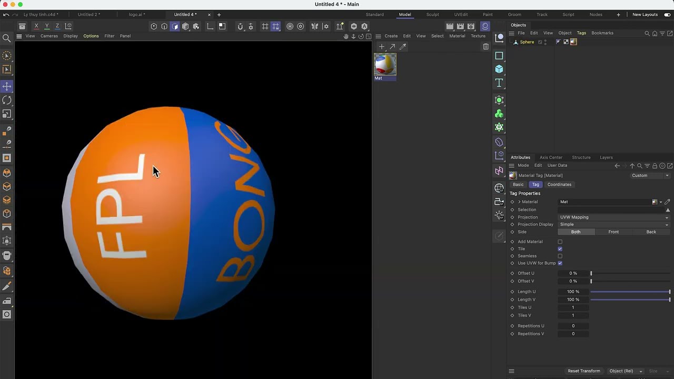
Task: Toggle Z axis lock
Action: (x=57, y=26)
